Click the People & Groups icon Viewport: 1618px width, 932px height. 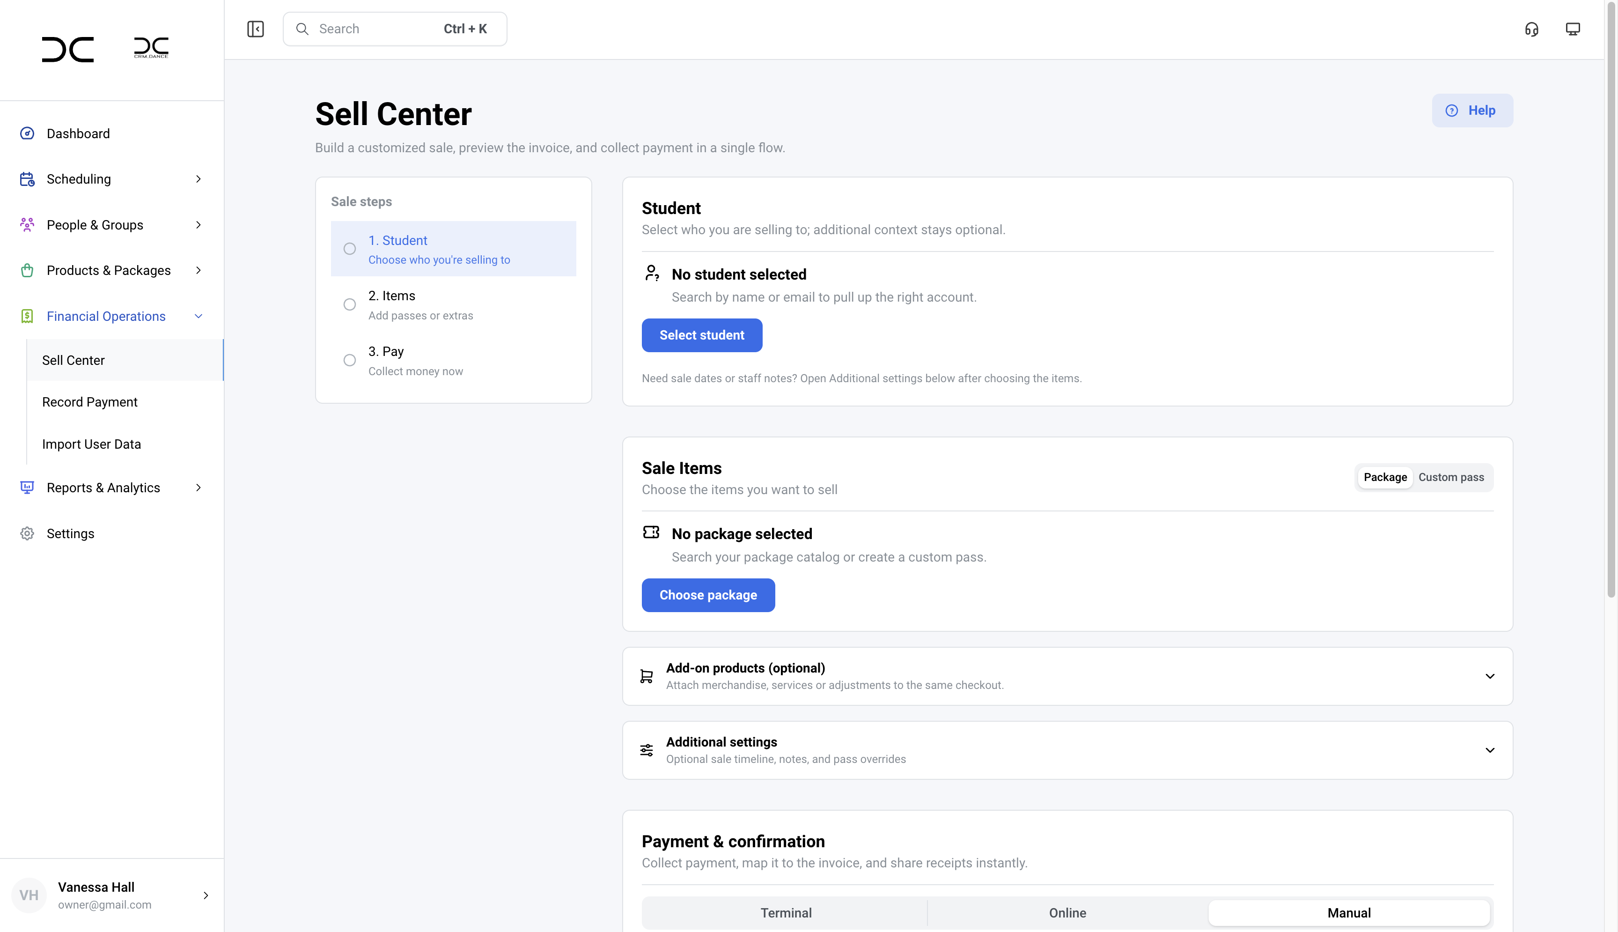click(x=27, y=225)
